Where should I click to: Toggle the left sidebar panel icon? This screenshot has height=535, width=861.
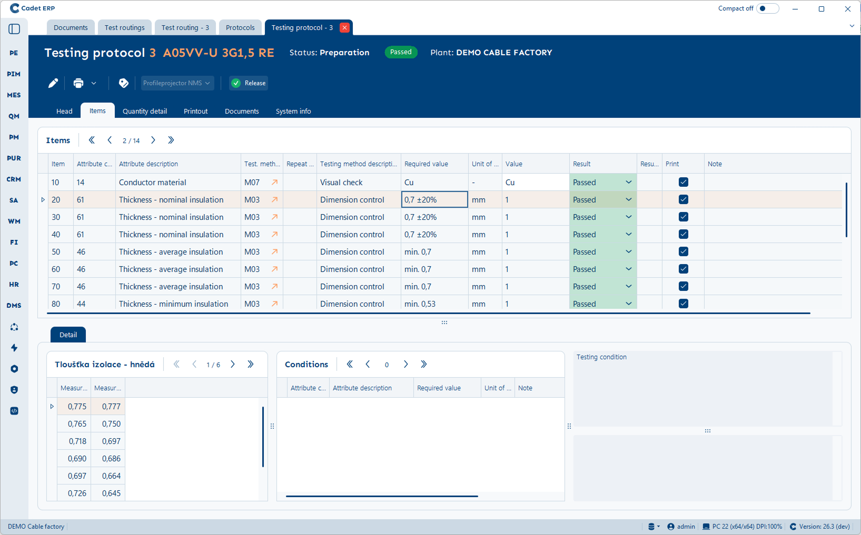pyautogui.click(x=14, y=29)
